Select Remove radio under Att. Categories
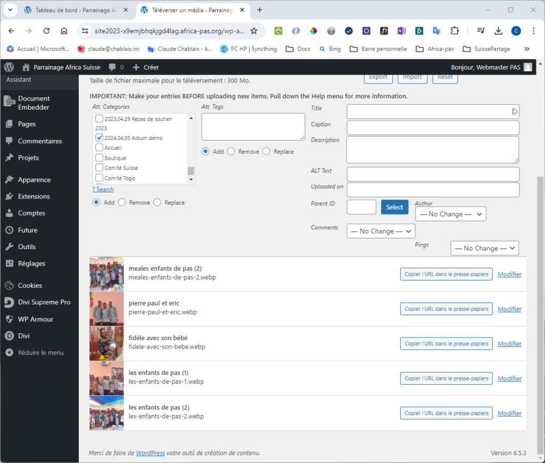The height and width of the screenshot is (463, 545). tap(122, 203)
